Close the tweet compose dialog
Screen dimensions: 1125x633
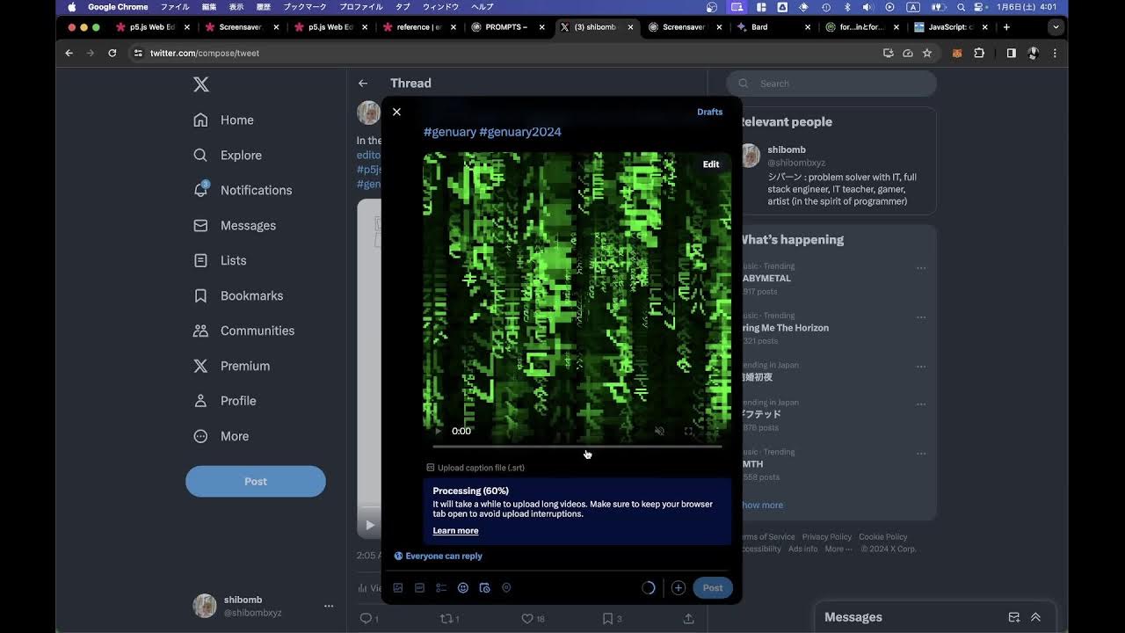click(396, 112)
